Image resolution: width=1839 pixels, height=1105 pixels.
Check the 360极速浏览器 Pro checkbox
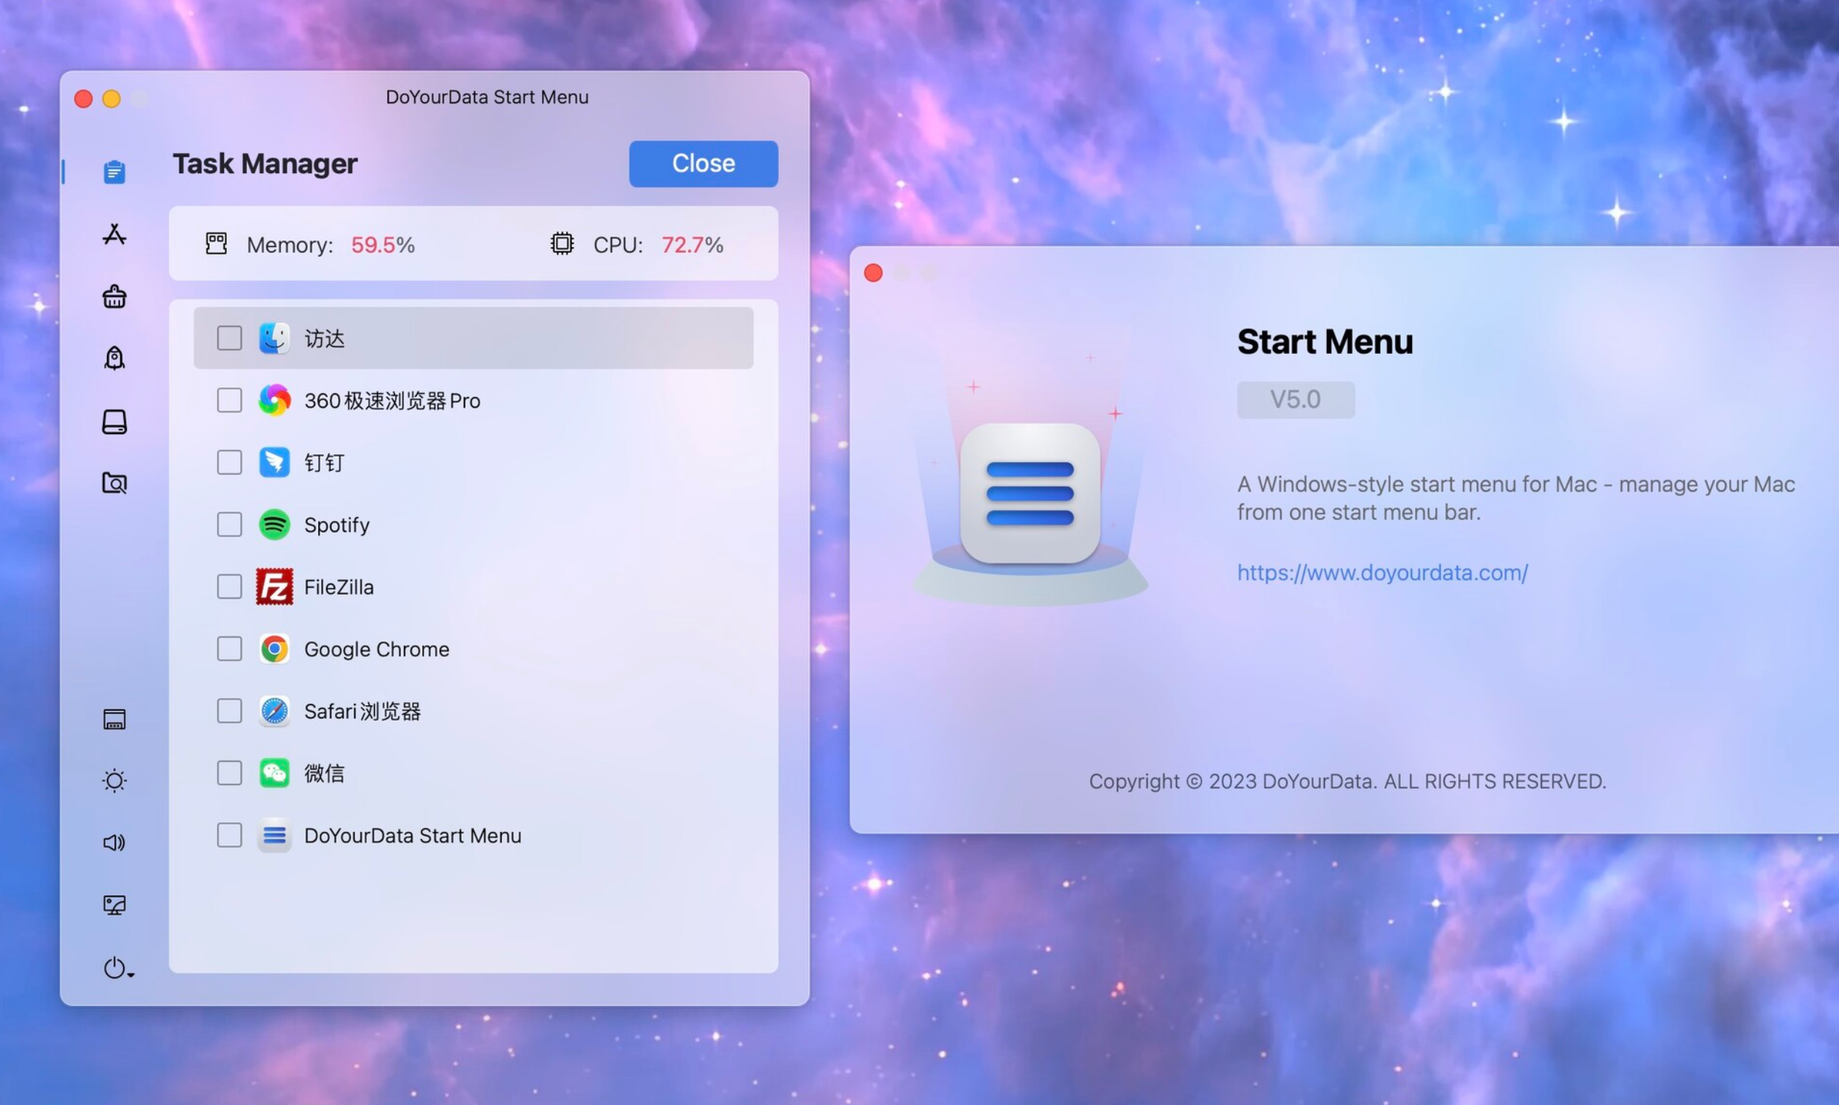pyautogui.click(x=229, y=400)
